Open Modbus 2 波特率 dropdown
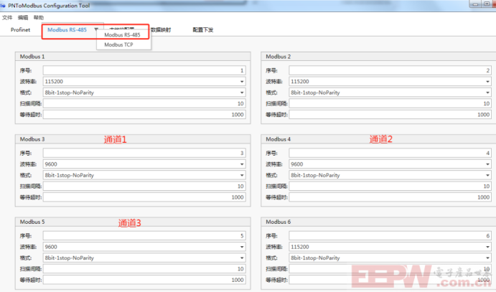496x292 pixels. click(390, 82)
